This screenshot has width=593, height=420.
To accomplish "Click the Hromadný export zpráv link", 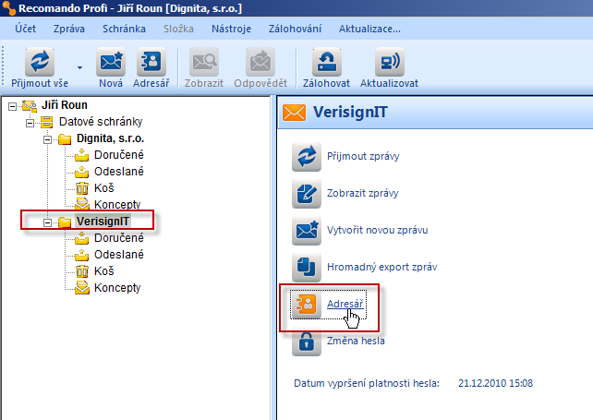I will point(382,267).
